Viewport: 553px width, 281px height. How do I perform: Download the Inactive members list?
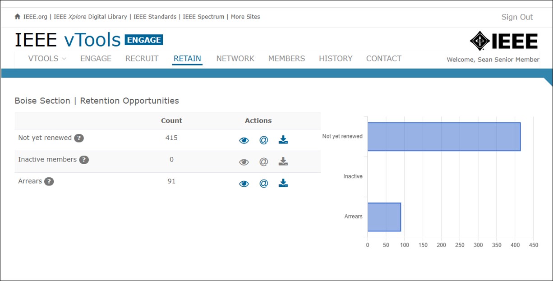tap(283, 161)
